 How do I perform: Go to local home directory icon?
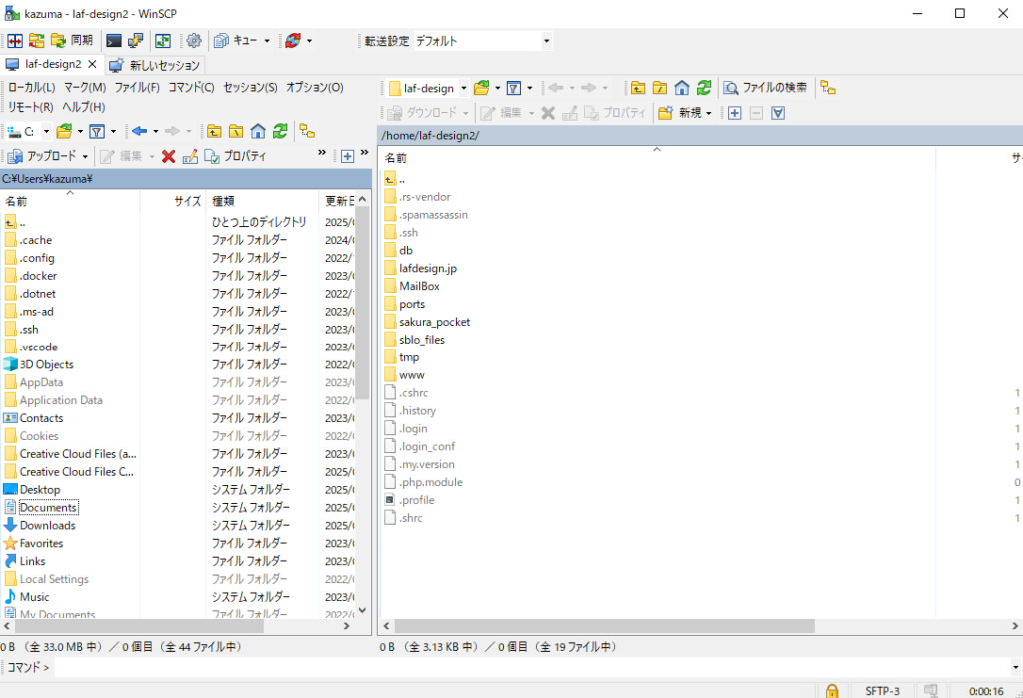[258, 132]
